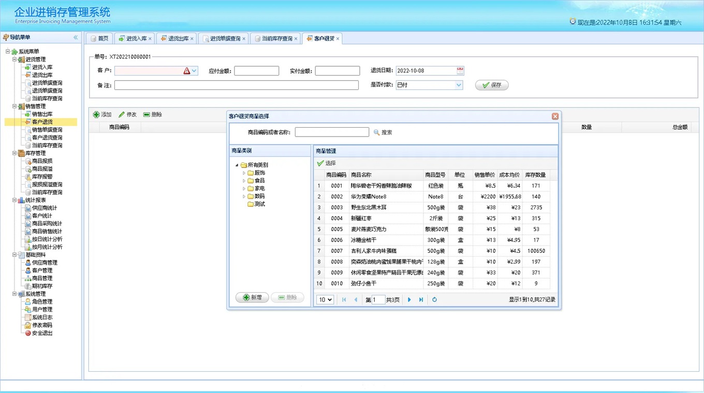Go to previous page of product grid
The height and width of the screenshot is (393, 704).
356,299
